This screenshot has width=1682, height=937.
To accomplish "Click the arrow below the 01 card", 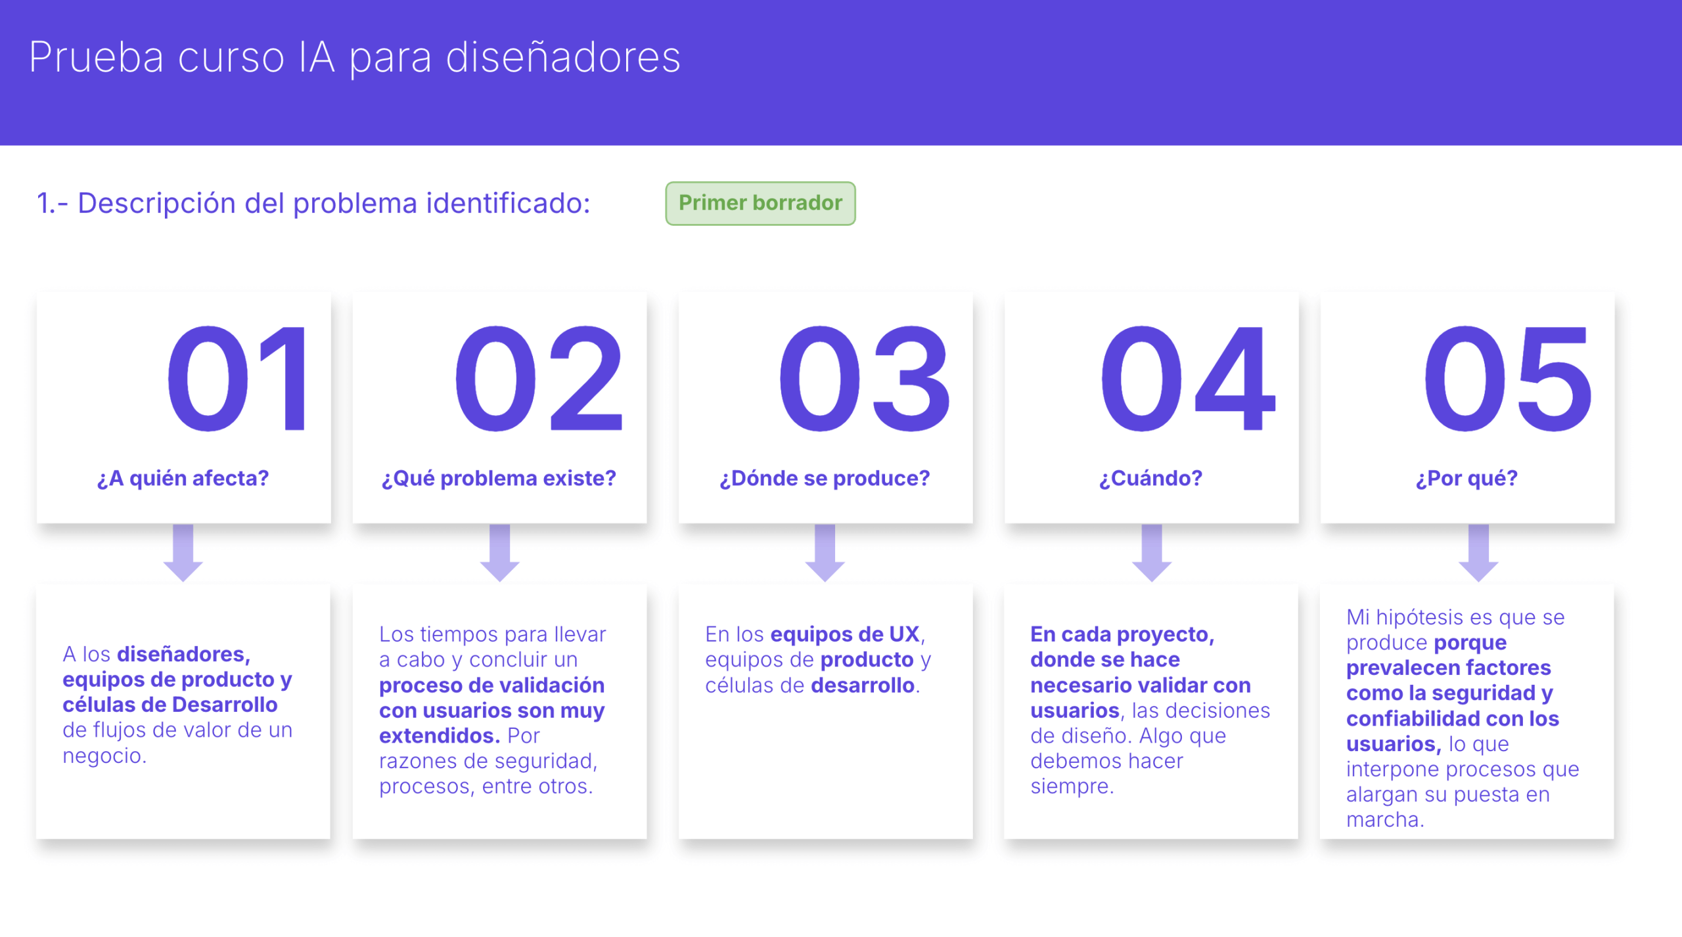I will [x=183, y=553].
